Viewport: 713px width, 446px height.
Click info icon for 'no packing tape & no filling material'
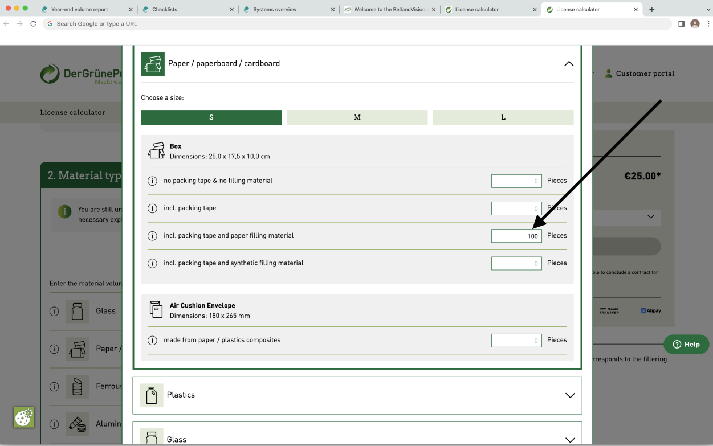(152, 181)
